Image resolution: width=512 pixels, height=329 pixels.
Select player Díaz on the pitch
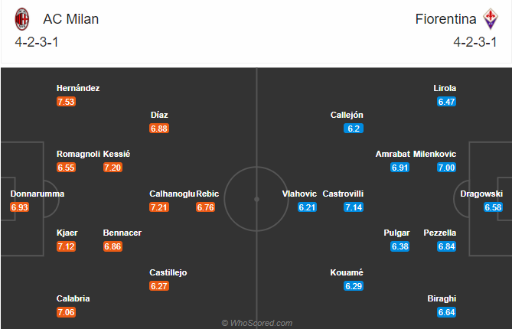point(159,115)
